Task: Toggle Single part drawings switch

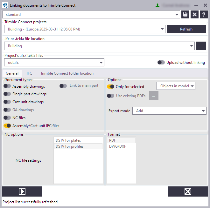Action: coord(7,94)
